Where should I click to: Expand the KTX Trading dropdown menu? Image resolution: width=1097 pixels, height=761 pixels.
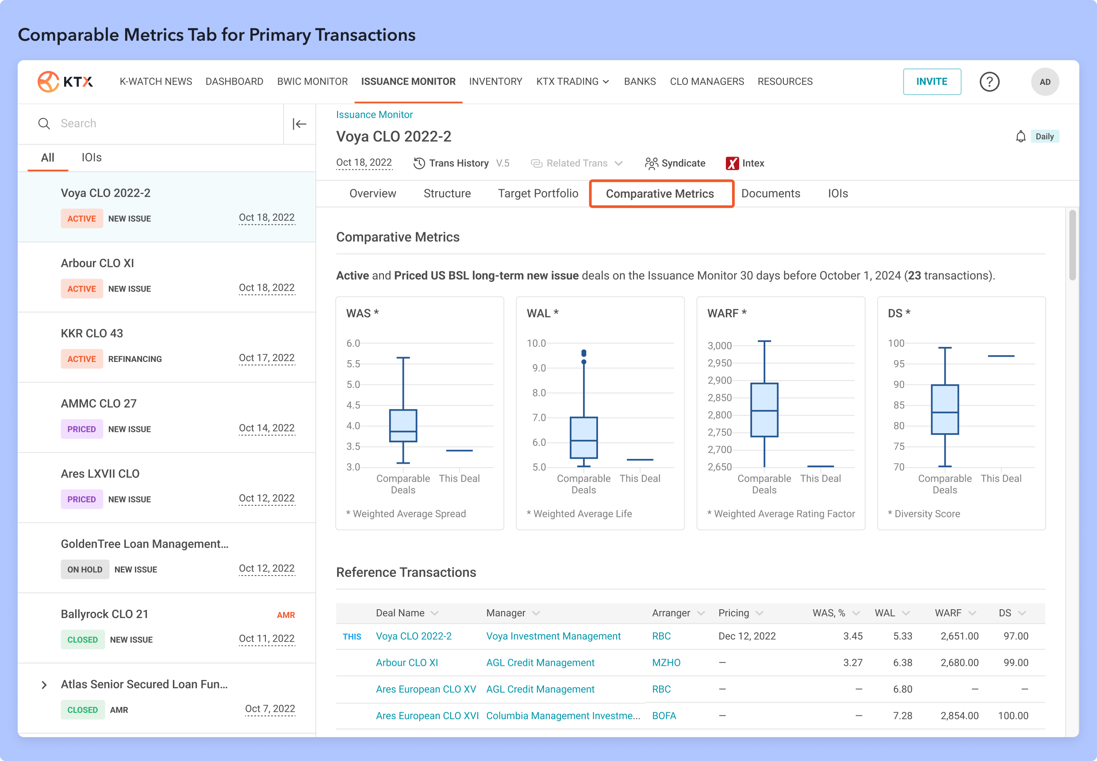572,81
